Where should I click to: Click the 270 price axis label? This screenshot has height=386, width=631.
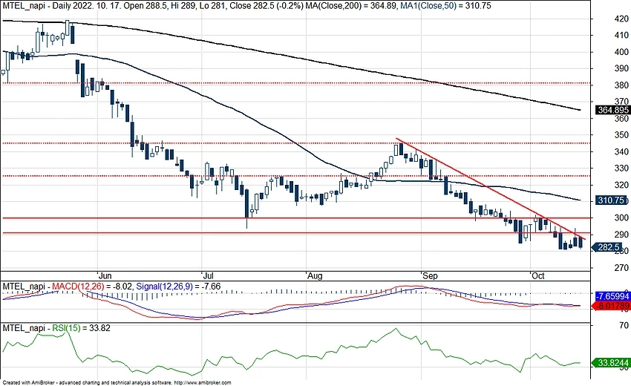click(621, 268)
